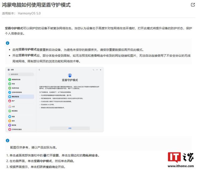Click the settings app icon beside 设置 title
The height and width of the screenshot is (170, 197).
point(9,70)
